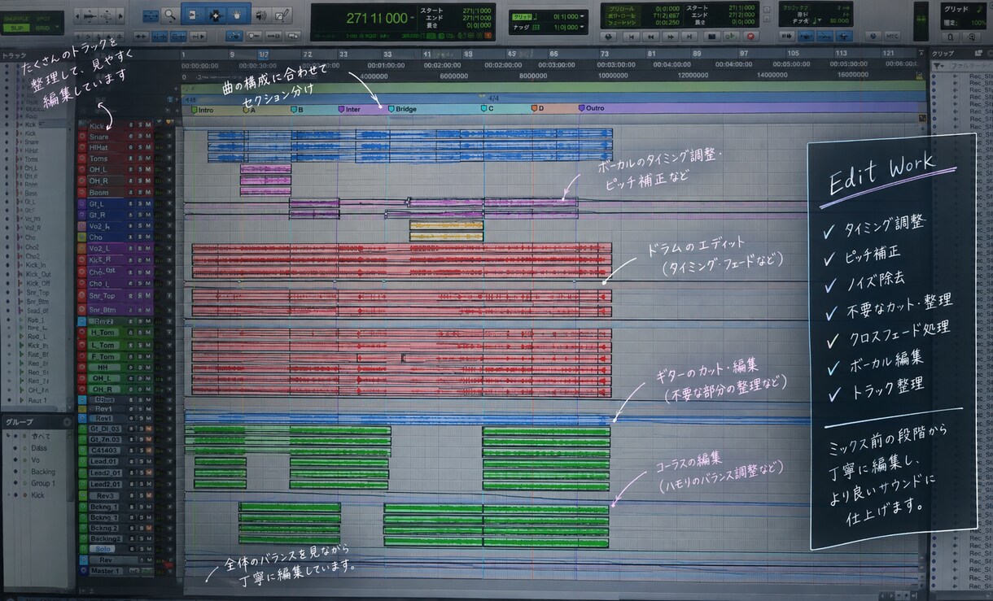Click the Go to End transport button

click(691, 37)
